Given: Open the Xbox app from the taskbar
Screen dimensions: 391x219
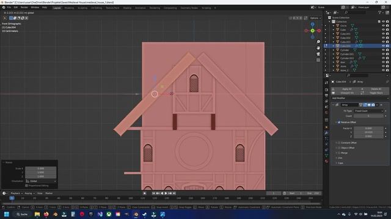Looking at the screenshot, I should point(109,214).
